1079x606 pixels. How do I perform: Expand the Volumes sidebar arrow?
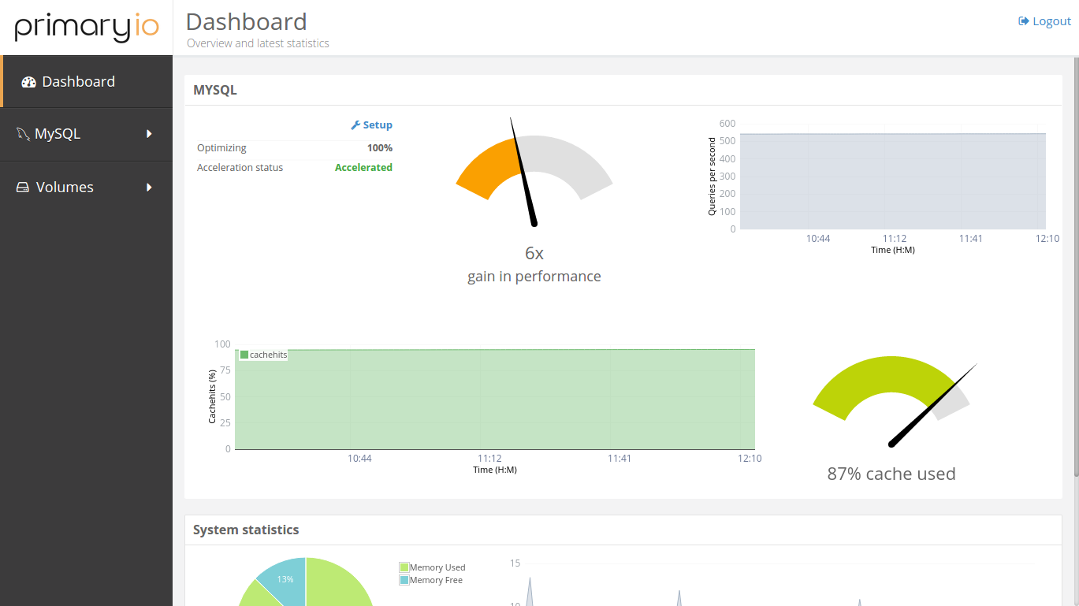149,188
